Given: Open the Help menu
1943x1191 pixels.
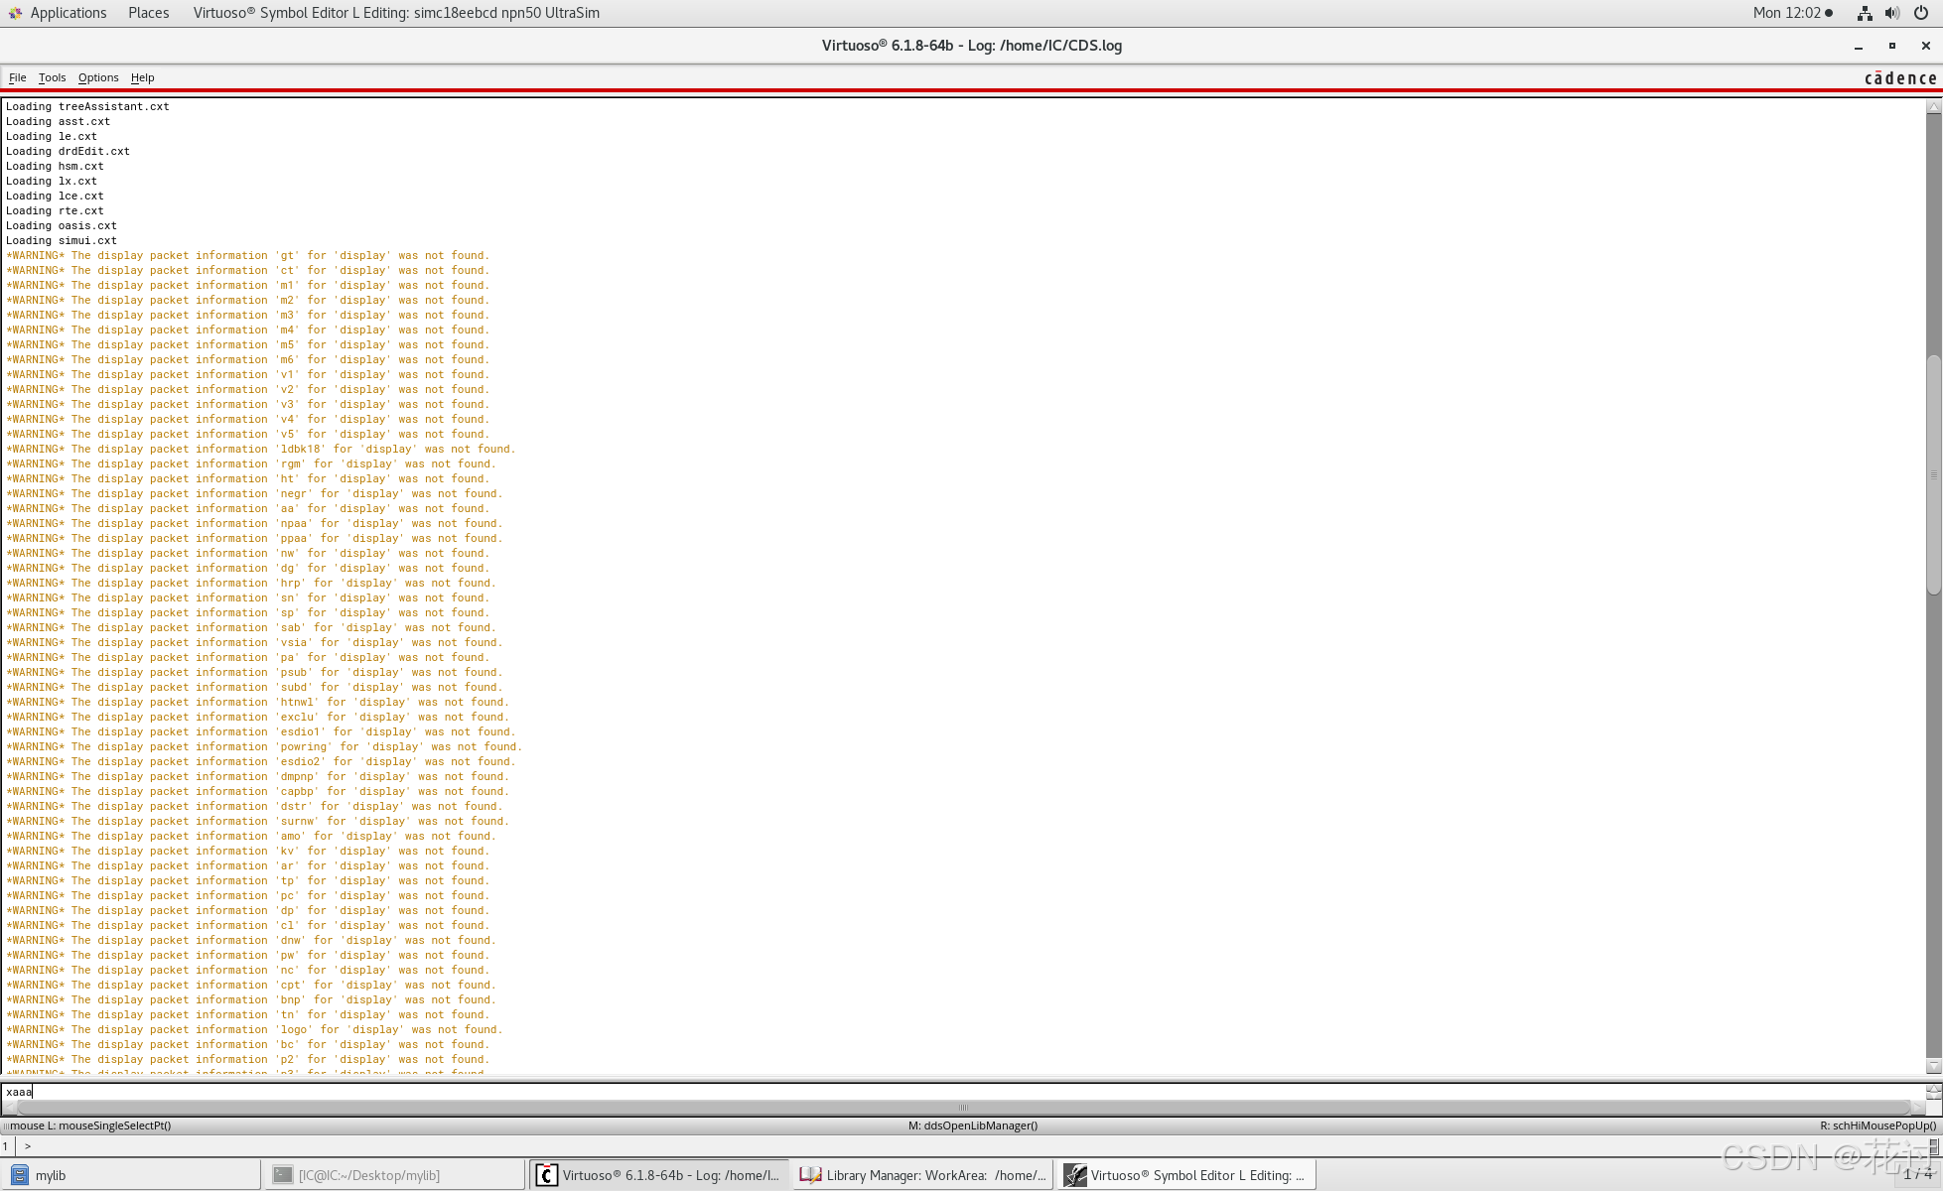Looking at the screenshot, I should [142, 77].
